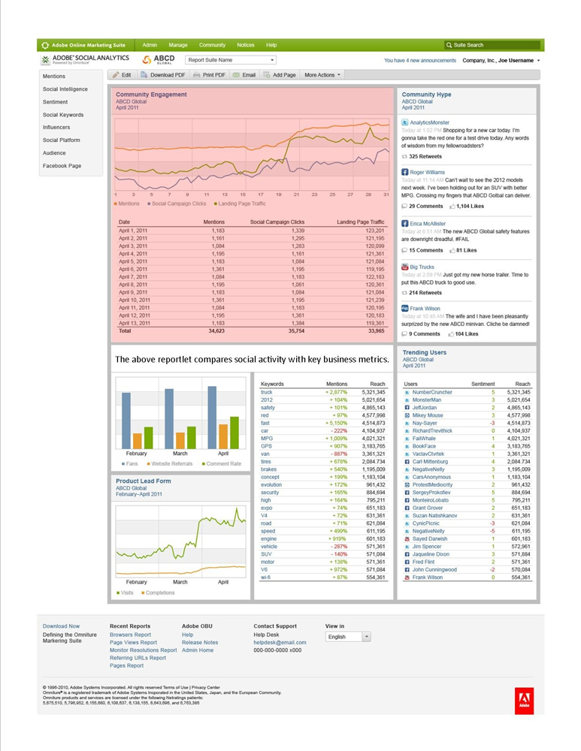Open the Admin Home link
This screenshot has height=751, width=581.
coord(198,650)
